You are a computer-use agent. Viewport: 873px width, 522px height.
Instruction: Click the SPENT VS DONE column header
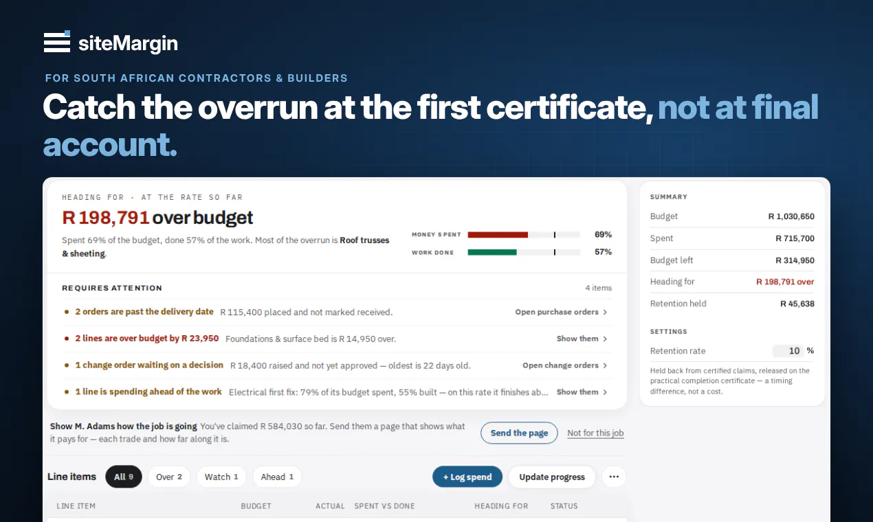click(384, 506)
